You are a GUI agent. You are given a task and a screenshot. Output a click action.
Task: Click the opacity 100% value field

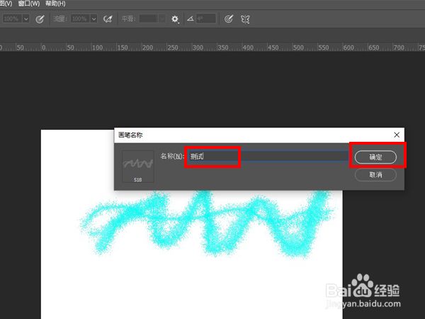(x=12, y=18)
